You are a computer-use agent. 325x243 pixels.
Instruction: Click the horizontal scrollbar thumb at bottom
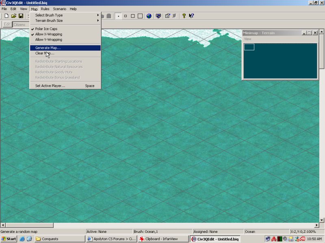tap(29, 225)
